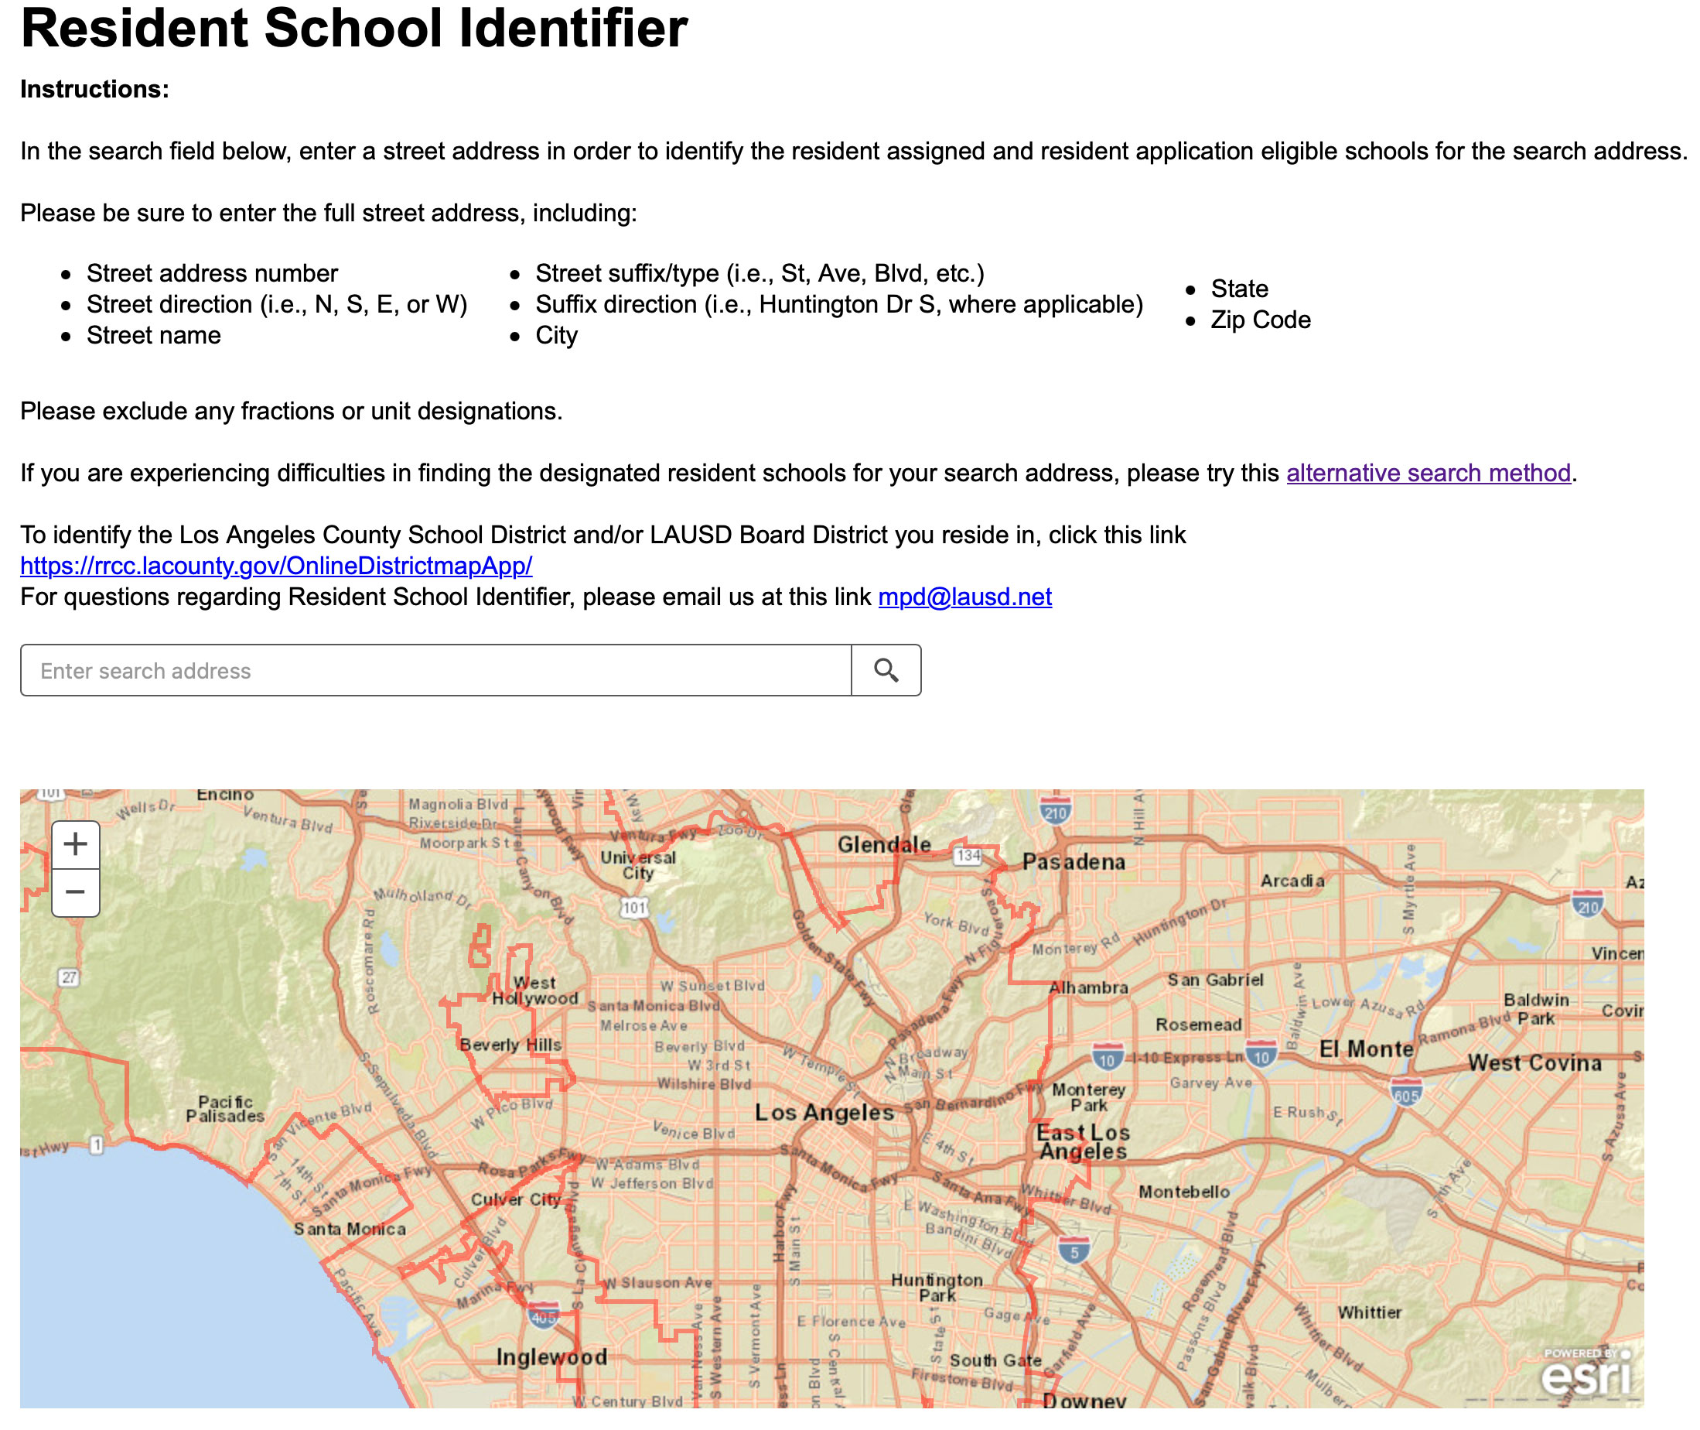The image size is (1700, 1430).
Task: Click the US 101 shield near Universal City
Action: [x=634, y=908]
